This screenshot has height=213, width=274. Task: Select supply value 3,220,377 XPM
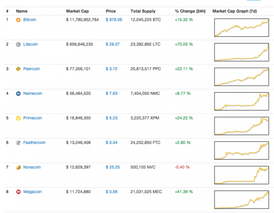145,118
